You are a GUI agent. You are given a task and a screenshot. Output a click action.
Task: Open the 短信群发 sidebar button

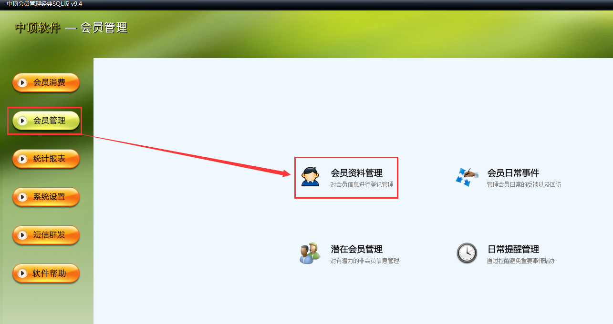click(x=46, y=235)
